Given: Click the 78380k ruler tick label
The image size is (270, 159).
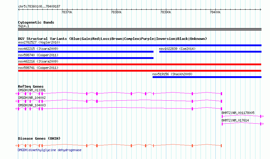Looking at the screenshot, I should pos(116,12).
